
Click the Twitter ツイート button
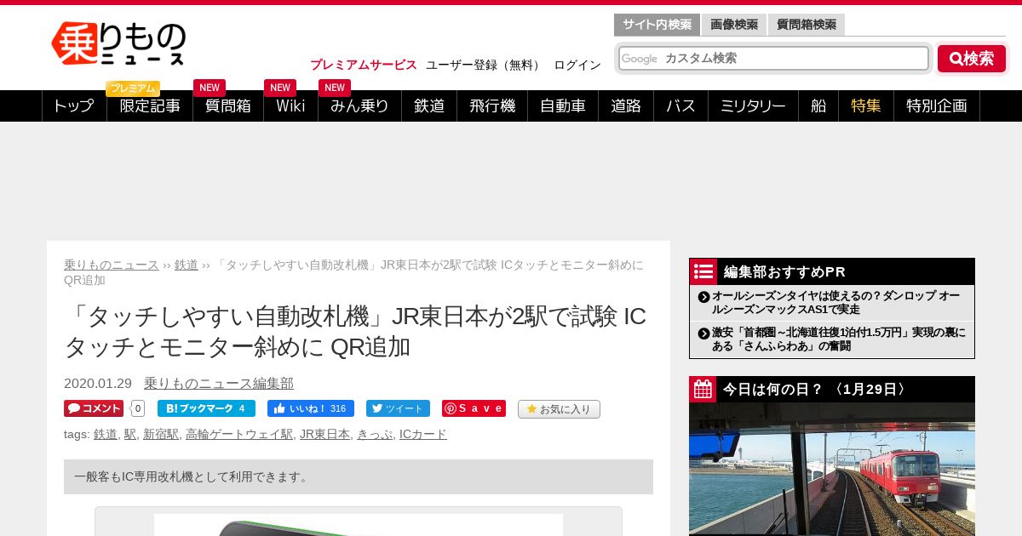tap(398, 408)
